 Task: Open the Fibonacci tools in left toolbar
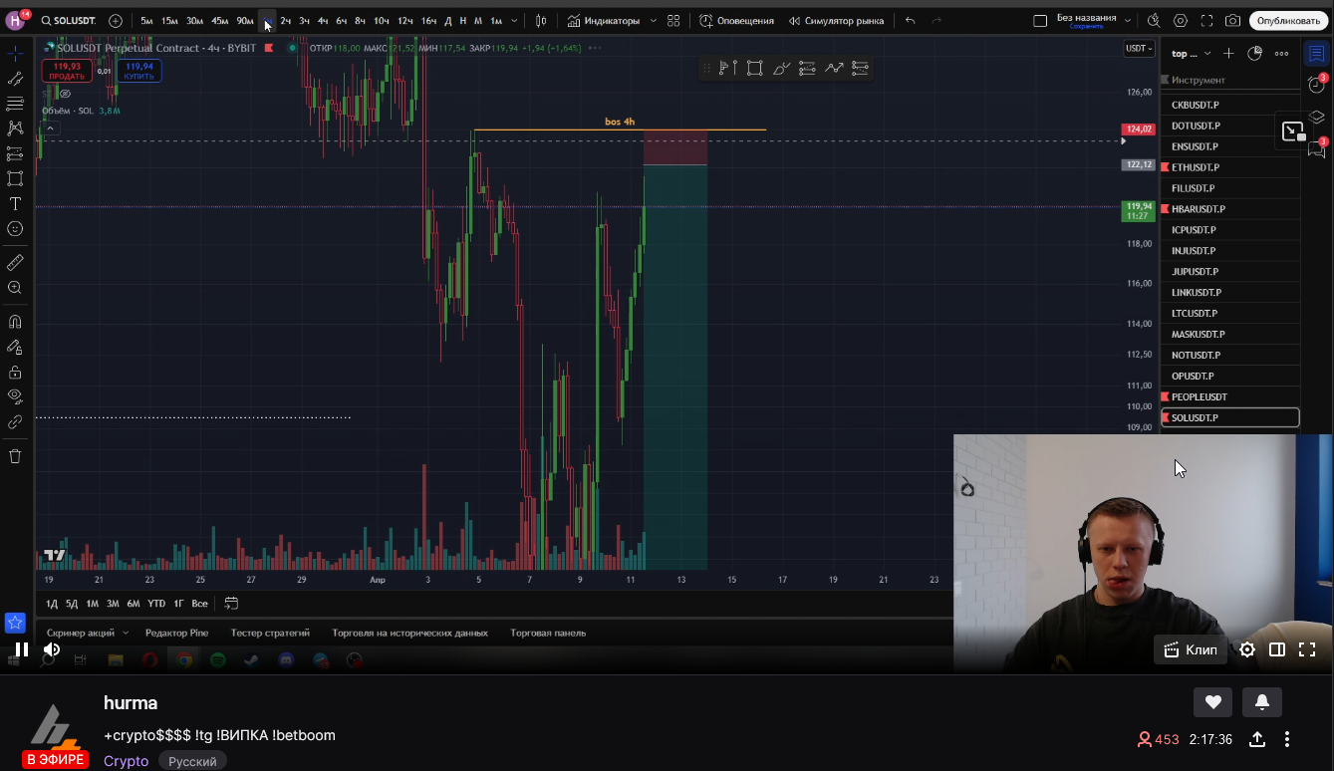tap(15, 104)
